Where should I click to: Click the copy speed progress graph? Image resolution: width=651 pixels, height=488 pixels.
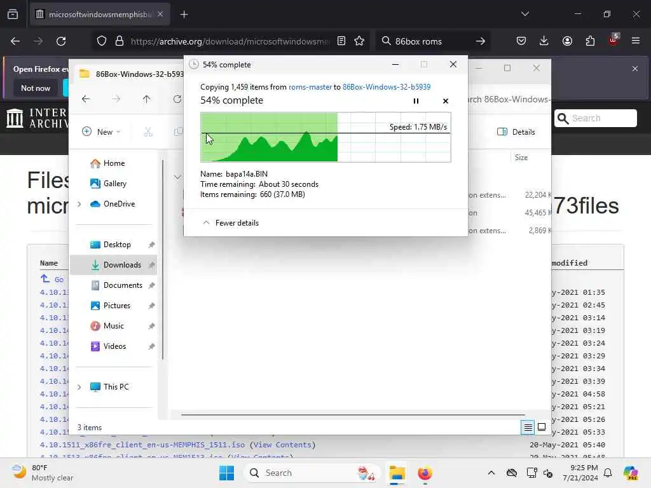(325, 137)
